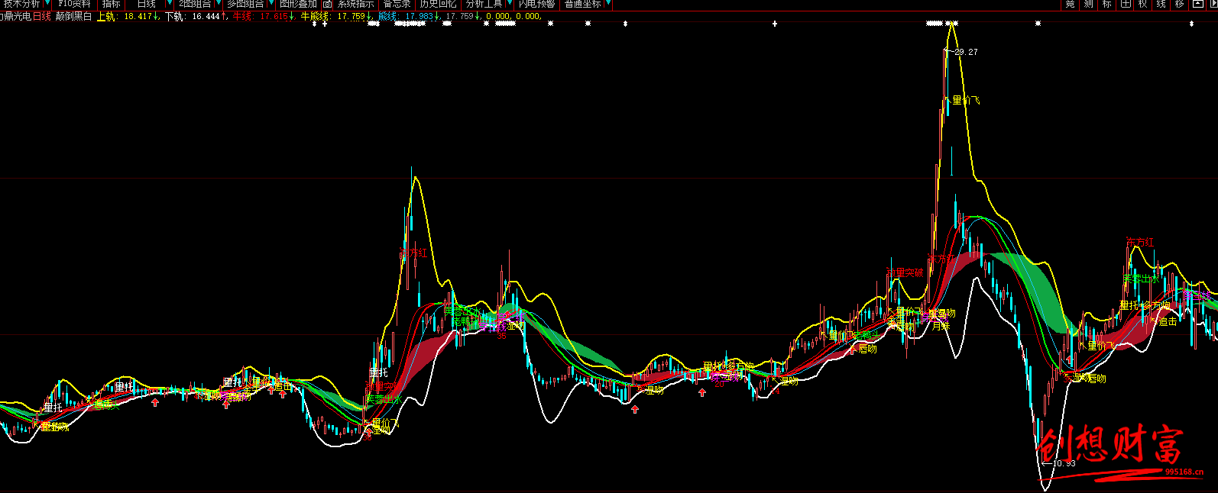Click the 线 drawing-line toolbar icon

(1161, 4)
